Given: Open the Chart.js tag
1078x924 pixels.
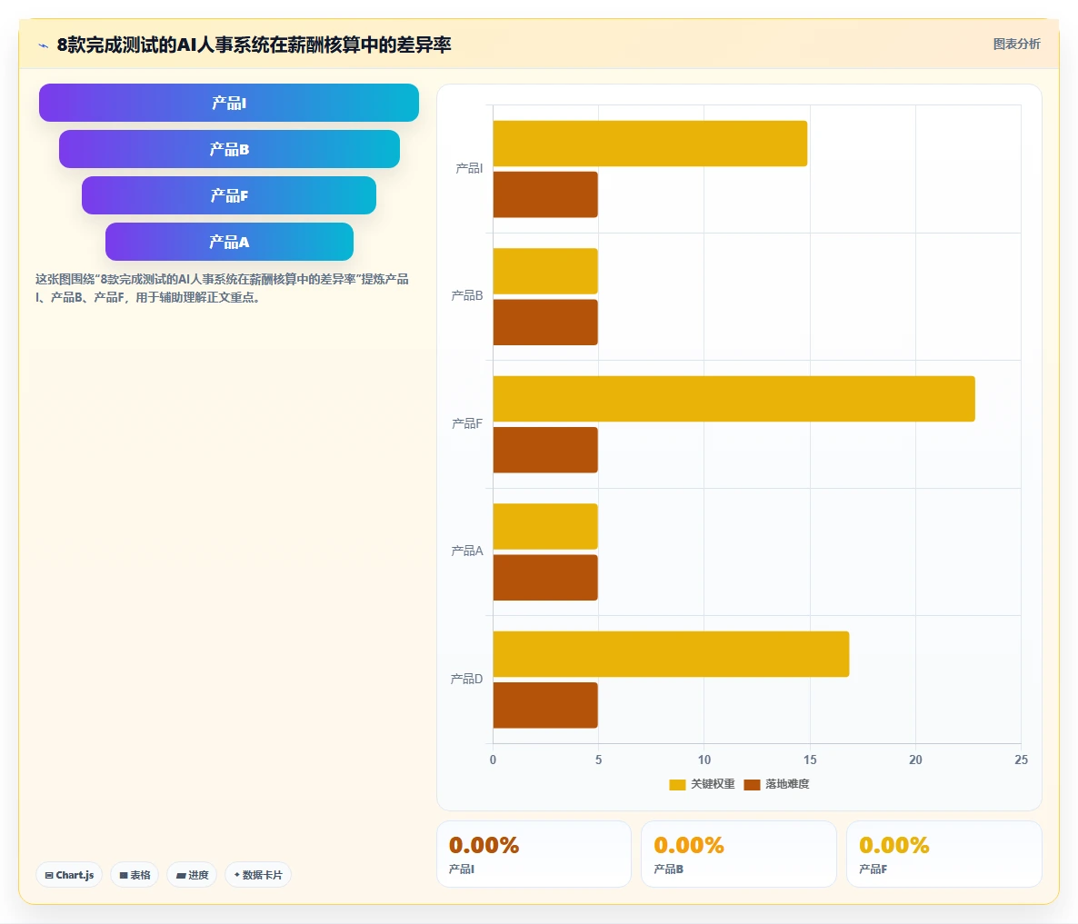Looking at the screenshot, I should tap(69, 875).
